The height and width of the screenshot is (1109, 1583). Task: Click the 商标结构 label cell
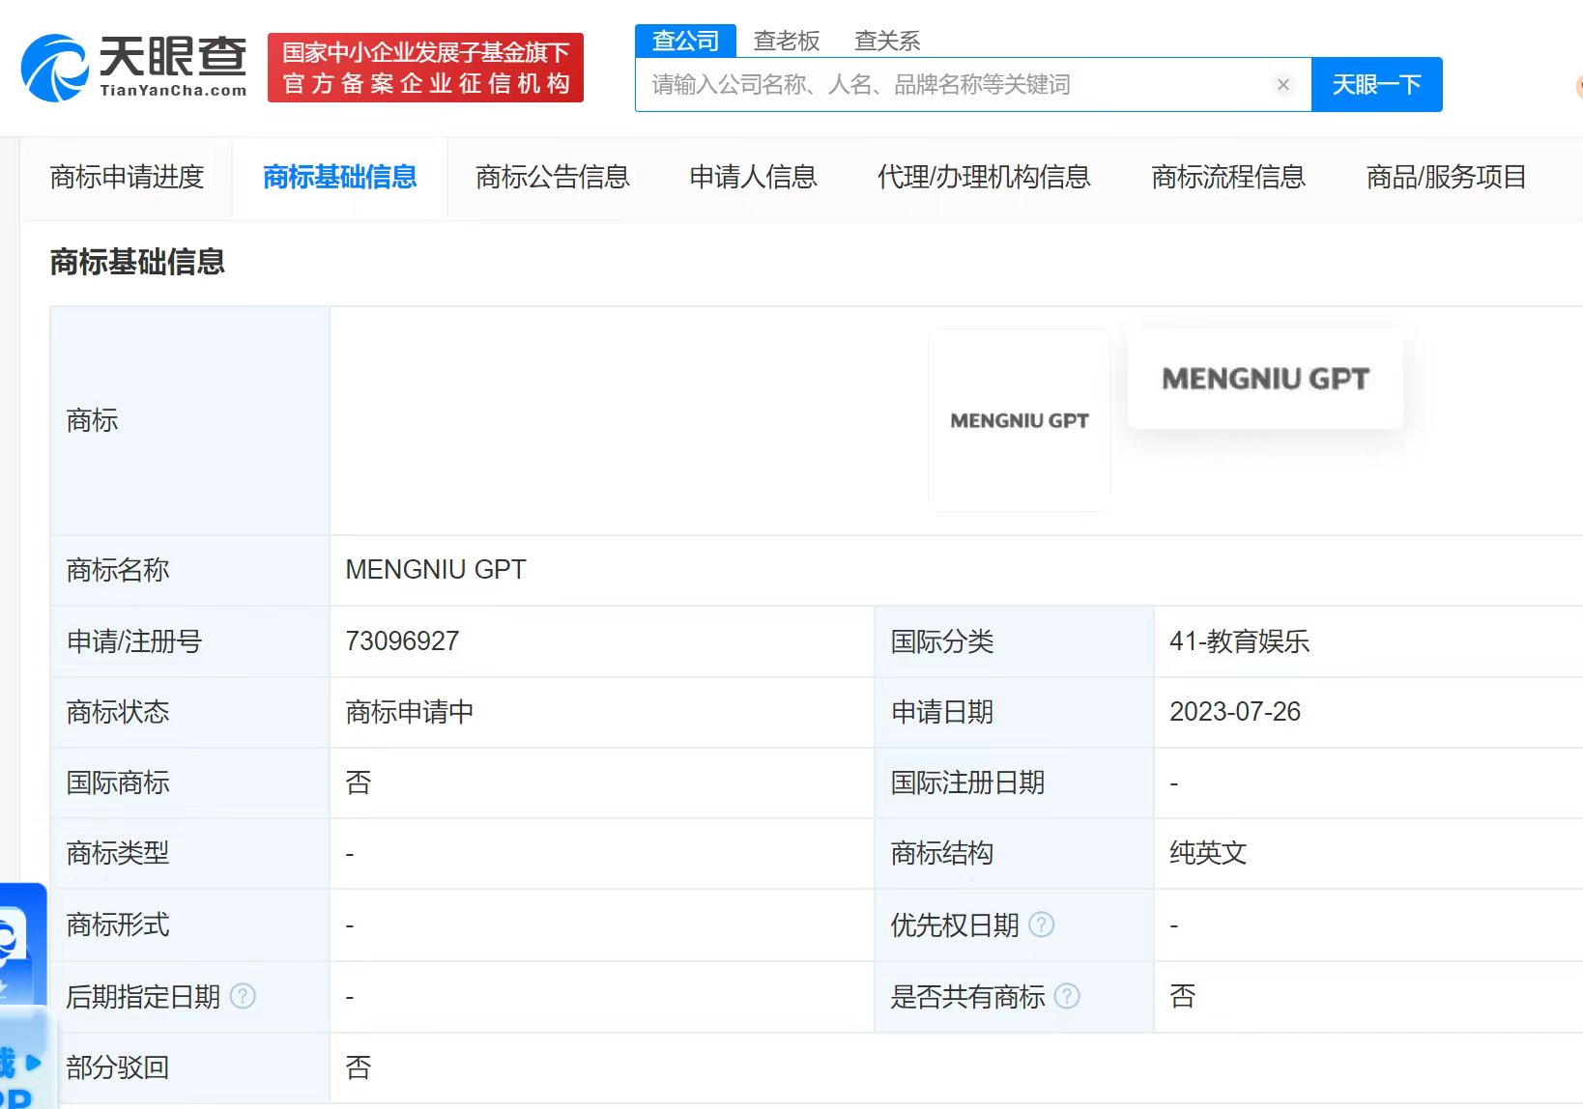(1014, 853)
